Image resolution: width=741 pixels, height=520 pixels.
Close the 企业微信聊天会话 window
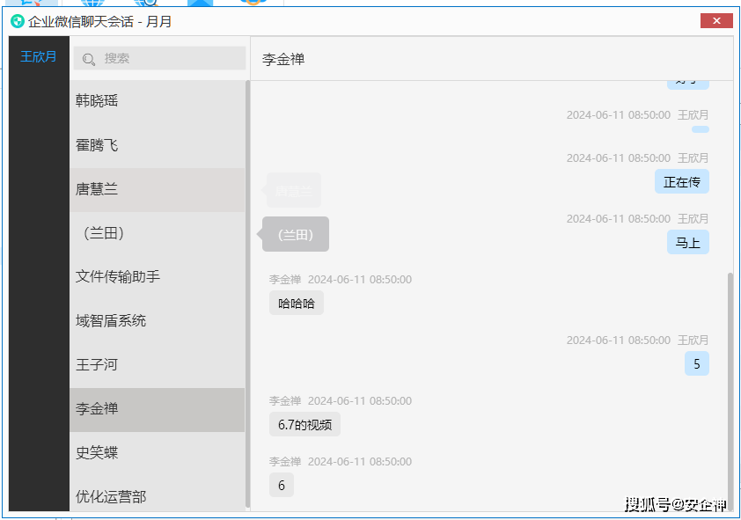point(716,21)
